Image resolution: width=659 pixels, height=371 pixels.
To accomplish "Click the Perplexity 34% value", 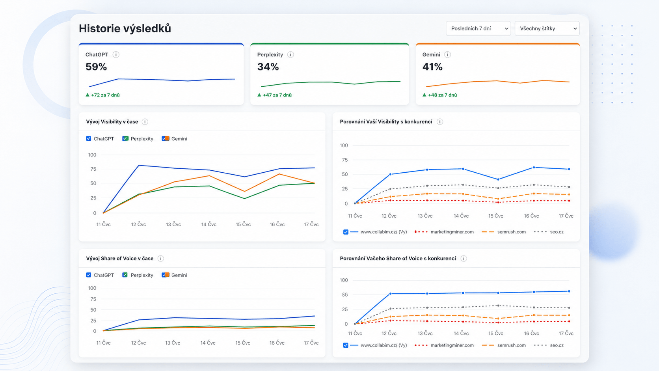I will coord(268,67).
